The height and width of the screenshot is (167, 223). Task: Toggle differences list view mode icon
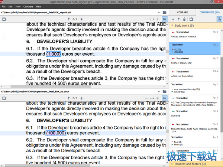[219, 19]
